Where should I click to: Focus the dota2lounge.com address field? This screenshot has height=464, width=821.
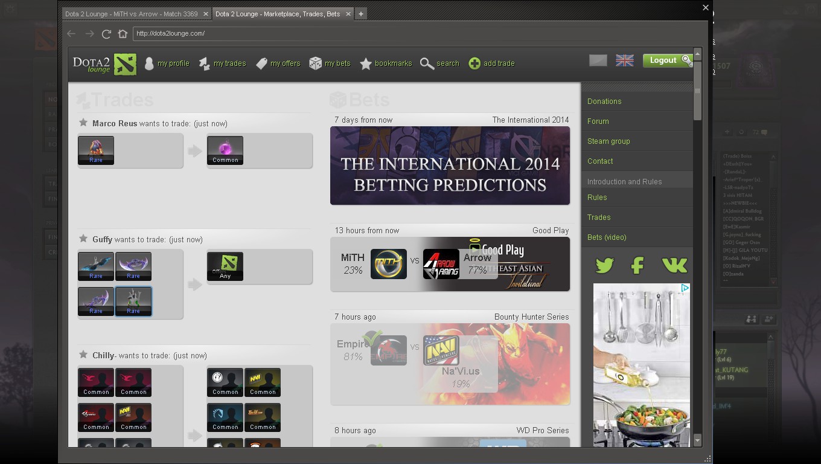click(x=417, y=33)
